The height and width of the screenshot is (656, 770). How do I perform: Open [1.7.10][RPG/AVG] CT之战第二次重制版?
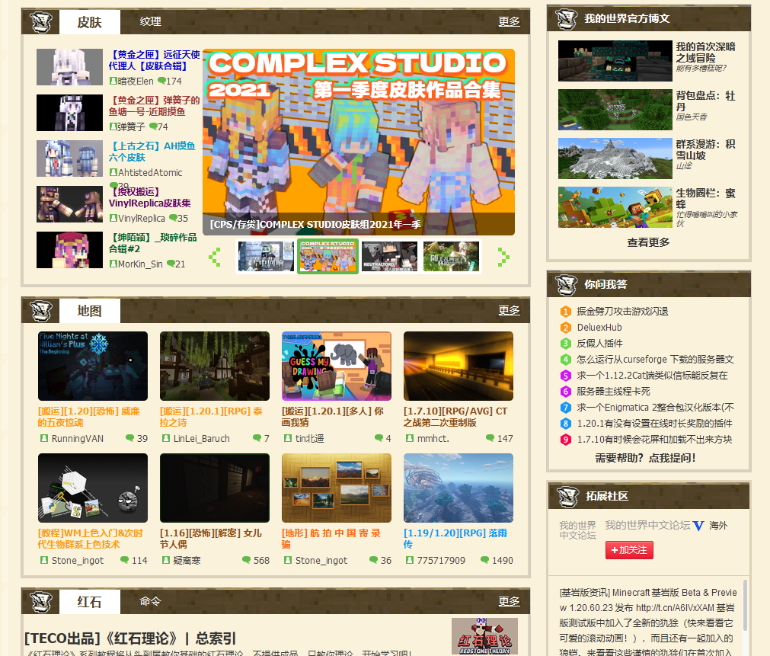(455, 416)
